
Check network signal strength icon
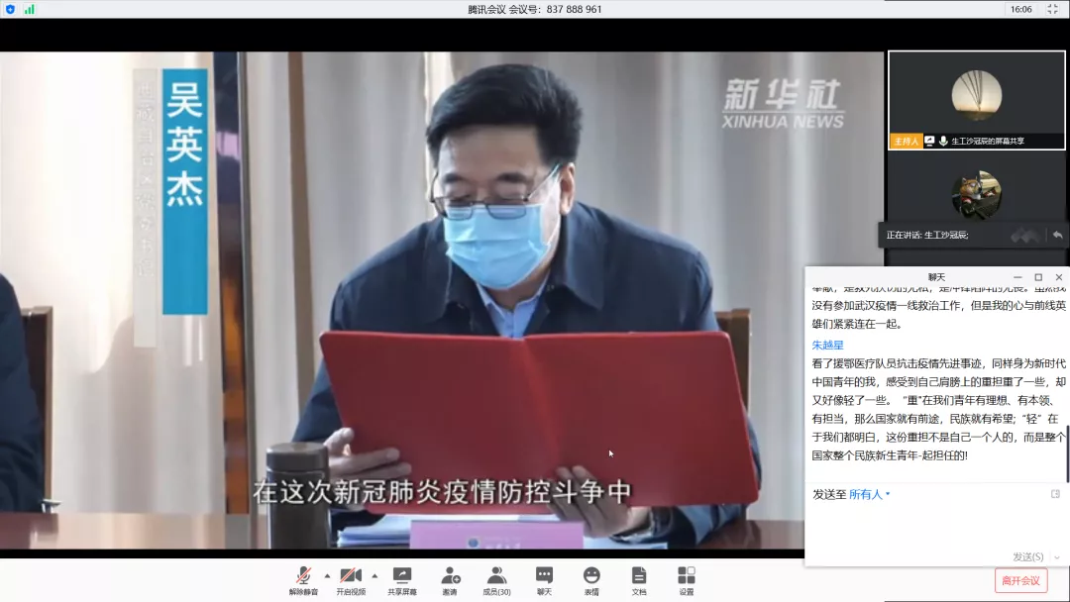point(30,9)
